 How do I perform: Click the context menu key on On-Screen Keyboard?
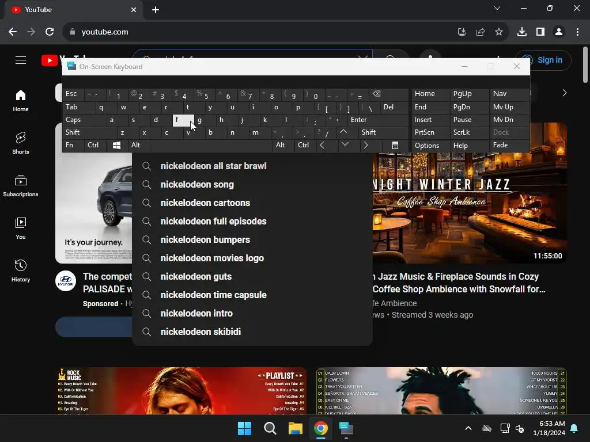coord(395,145)
